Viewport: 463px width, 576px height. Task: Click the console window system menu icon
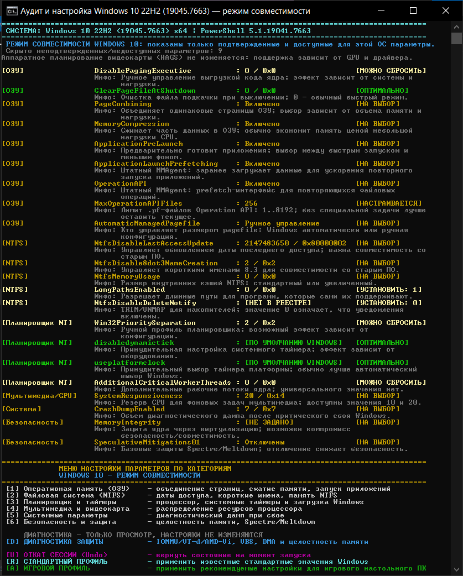(12, 11)
